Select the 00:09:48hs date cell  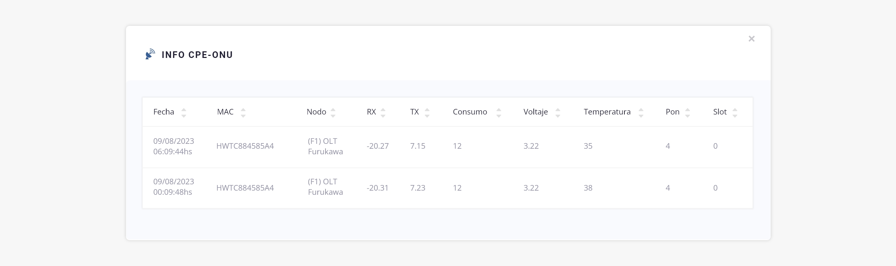click(x=174, y=187)
